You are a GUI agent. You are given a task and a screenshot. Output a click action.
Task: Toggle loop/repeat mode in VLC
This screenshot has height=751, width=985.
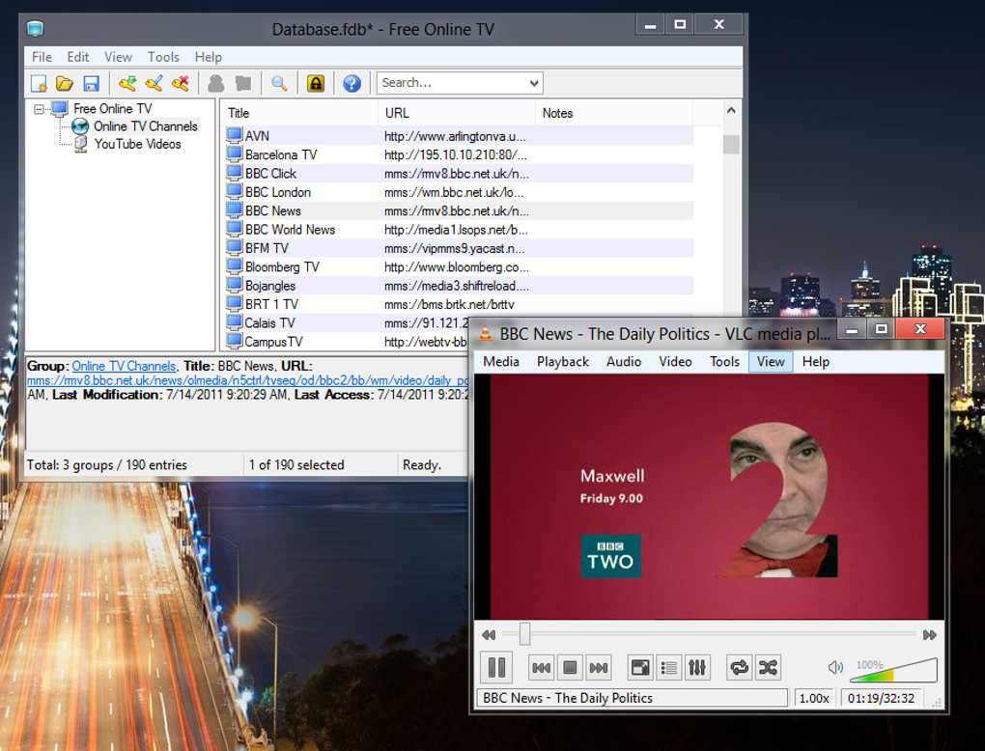pos(740,667)
